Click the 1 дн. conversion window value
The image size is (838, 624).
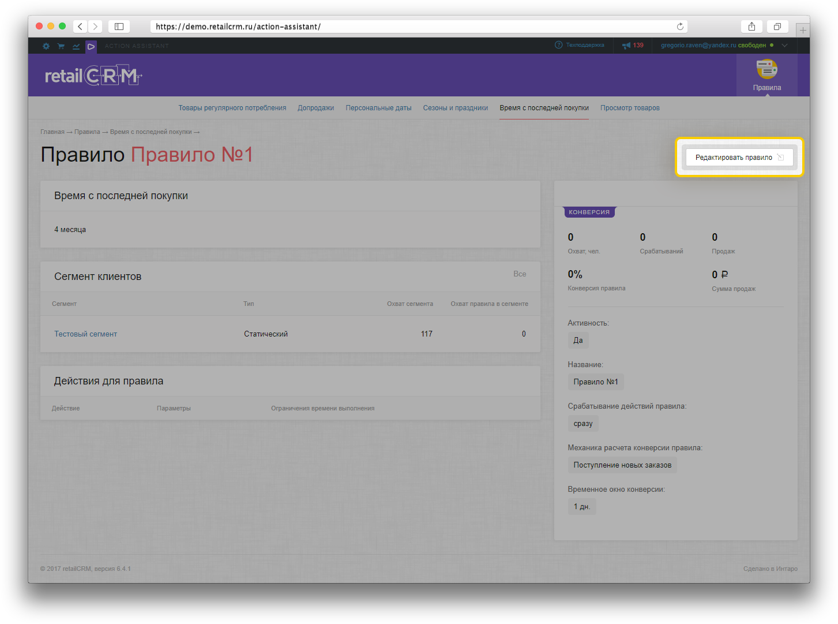point(582,506)
